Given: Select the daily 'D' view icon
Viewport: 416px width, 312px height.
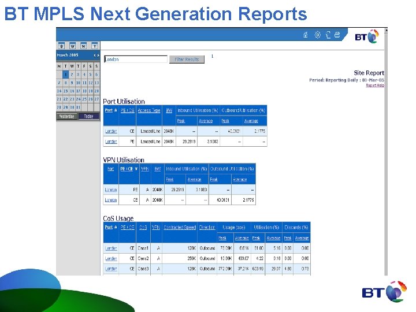Looking at the screenshot, I should pos(61,46).
